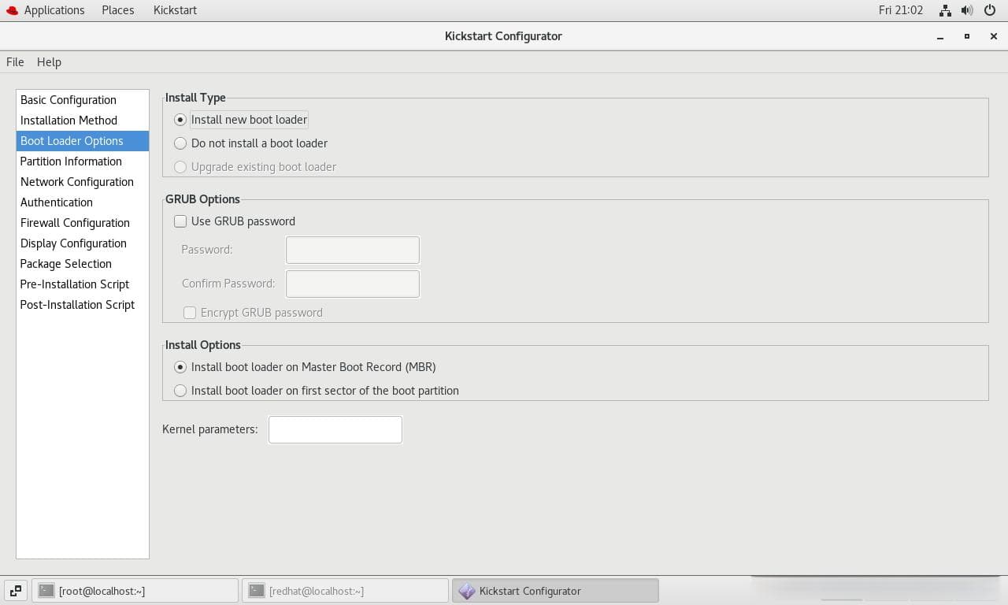Close the Kickstart Configurator window
This screenshot has width=1008, height=605.
tap(994, 36)
